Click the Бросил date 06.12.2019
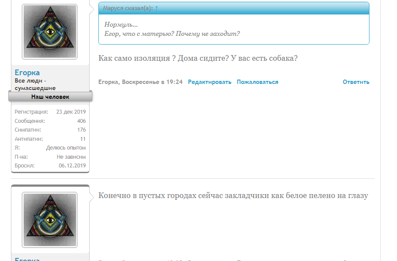397x261 pixels. (x=73, y=165)
